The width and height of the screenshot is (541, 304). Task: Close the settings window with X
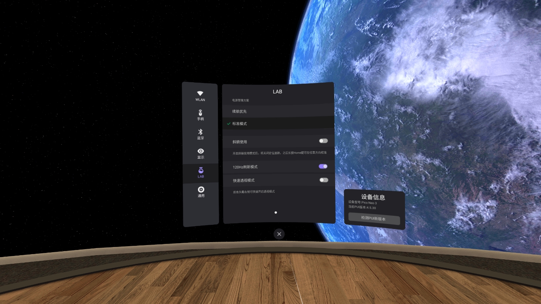point(279,234)
